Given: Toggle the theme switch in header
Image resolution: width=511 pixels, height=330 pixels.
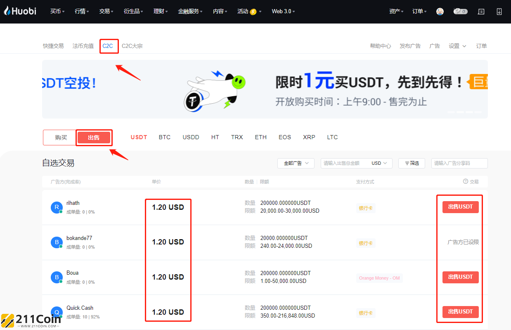Looking at the screenshot, I should 460,12.
